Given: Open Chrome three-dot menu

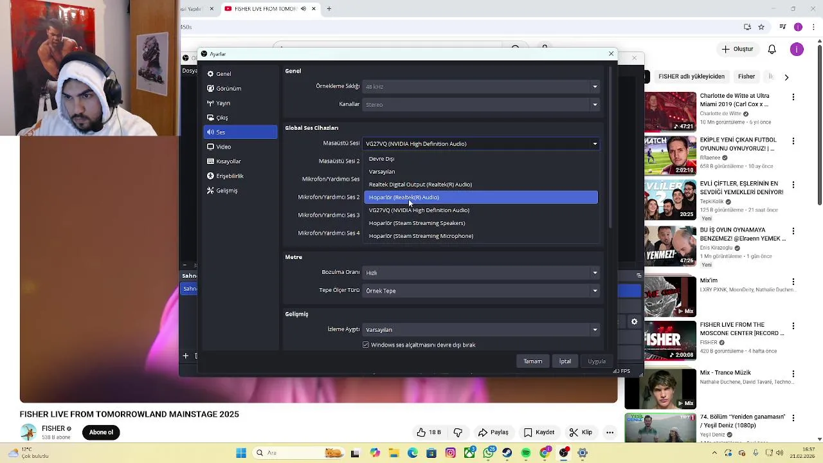Looking at the screenshot, I should (813, 27).
